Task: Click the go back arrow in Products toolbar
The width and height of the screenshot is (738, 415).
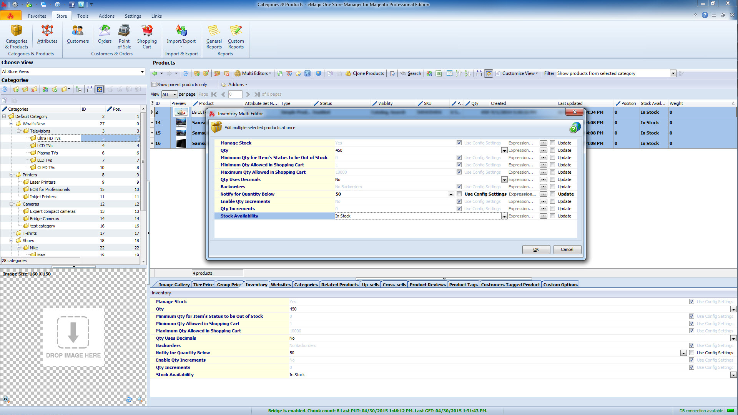Action: click(x=155, y=73)
